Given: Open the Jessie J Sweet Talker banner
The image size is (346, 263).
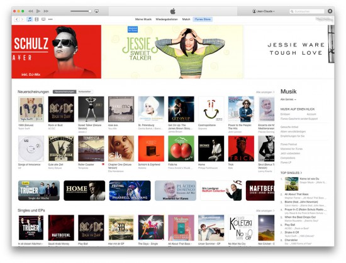Looking at the screenshot, I should 172,51.
